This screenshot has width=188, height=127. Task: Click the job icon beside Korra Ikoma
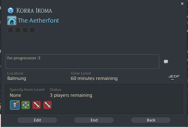pyautogui.click(x=11, y=11)
